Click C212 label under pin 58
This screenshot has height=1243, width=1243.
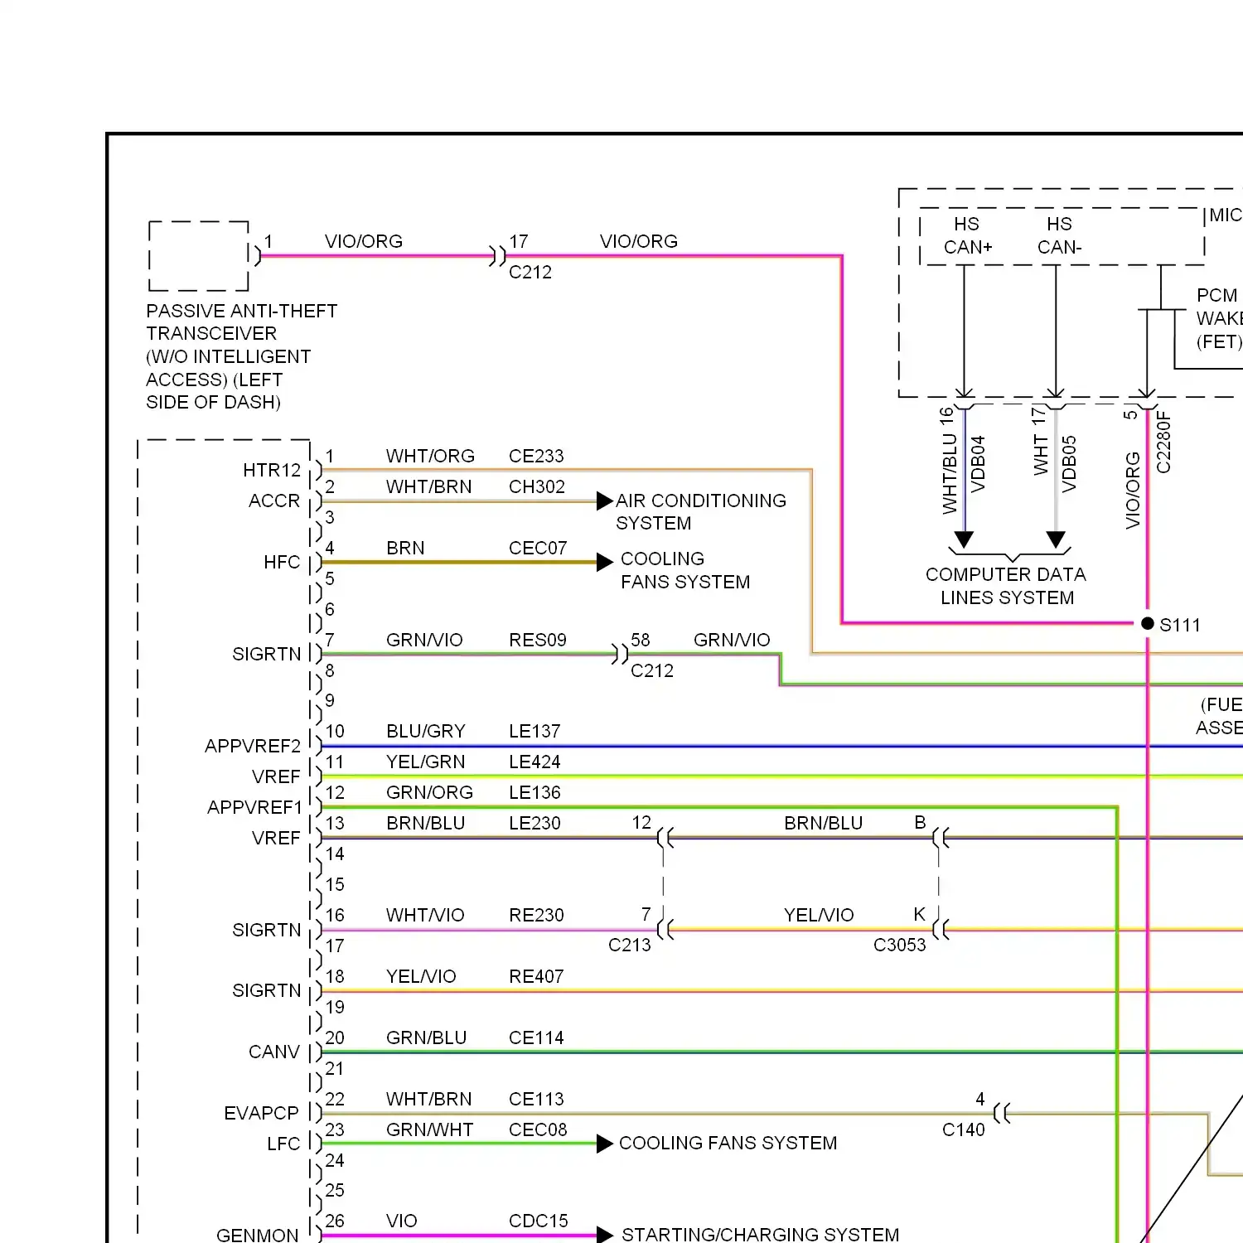coord(652,671)
